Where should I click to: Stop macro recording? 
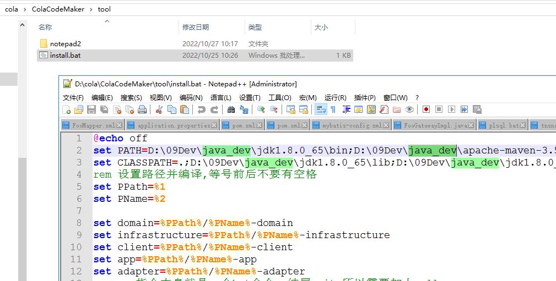click(439, 109)
